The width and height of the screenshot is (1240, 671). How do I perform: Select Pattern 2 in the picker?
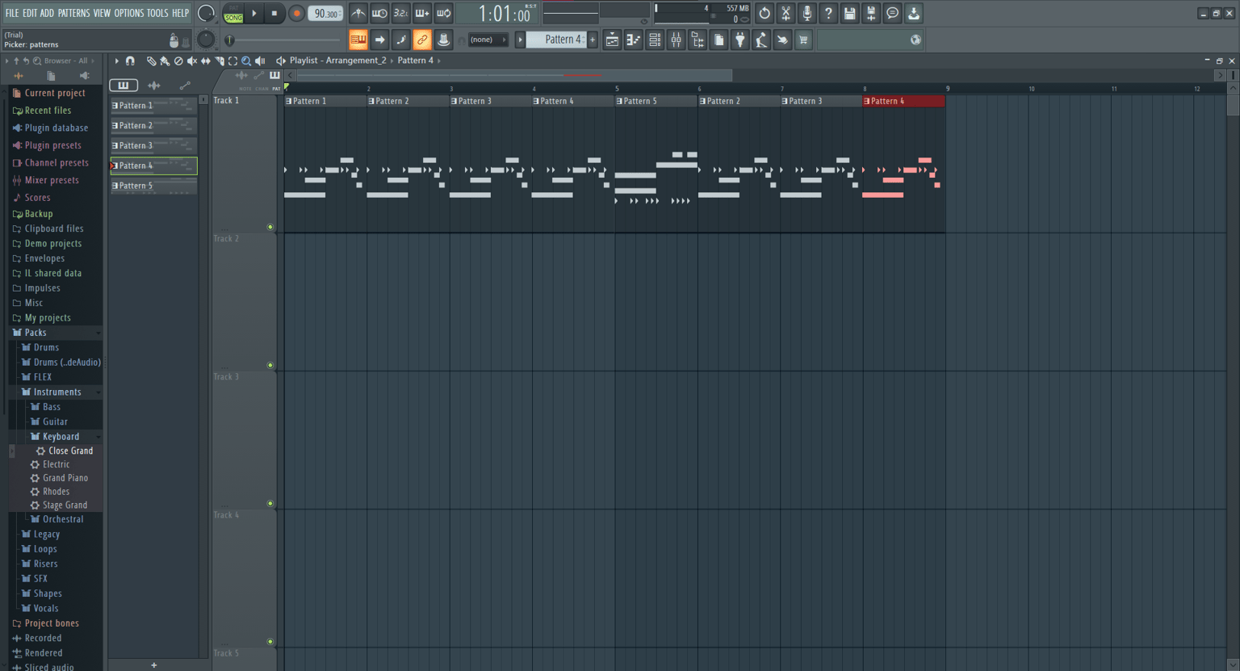[153, 125]
